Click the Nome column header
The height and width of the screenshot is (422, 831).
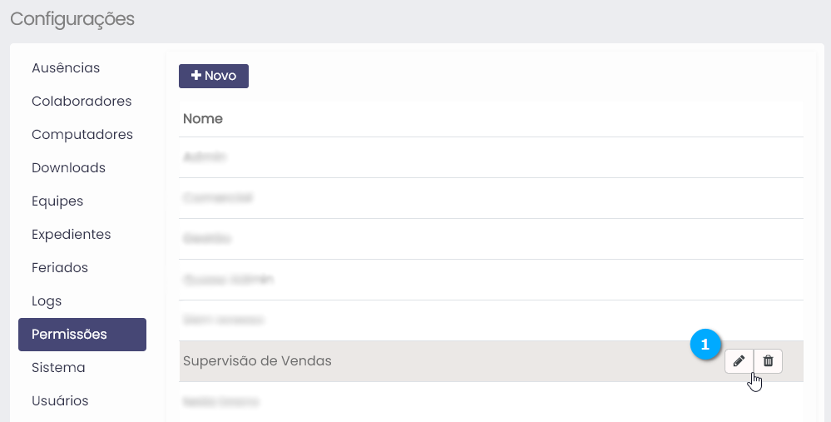click(203, 118)
